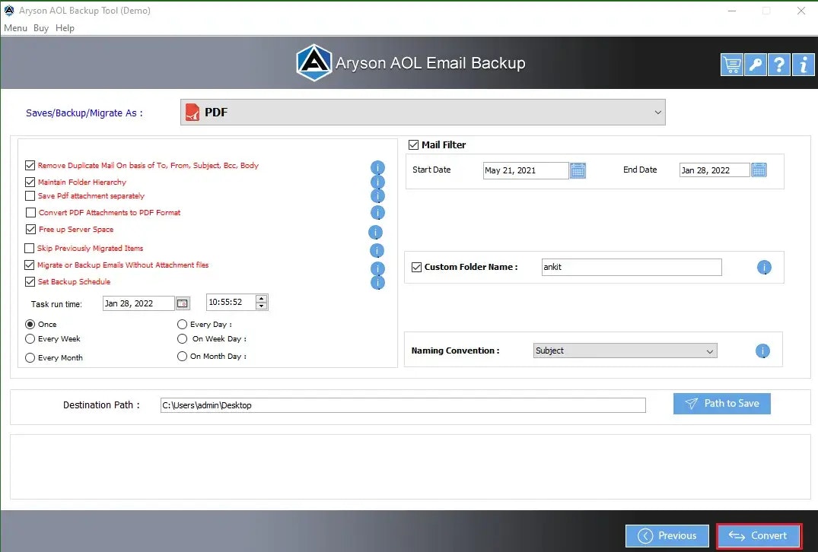Screen dimensions: 818x552
Task: Open the End Date calendar picker
Action: point(759,170)
